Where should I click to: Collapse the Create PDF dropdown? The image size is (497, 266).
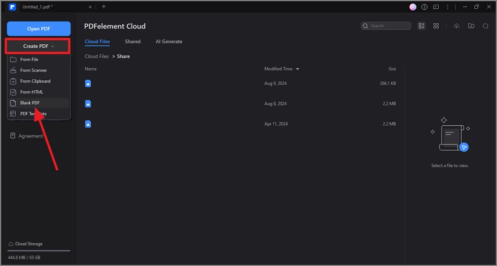tap(37, 47)
